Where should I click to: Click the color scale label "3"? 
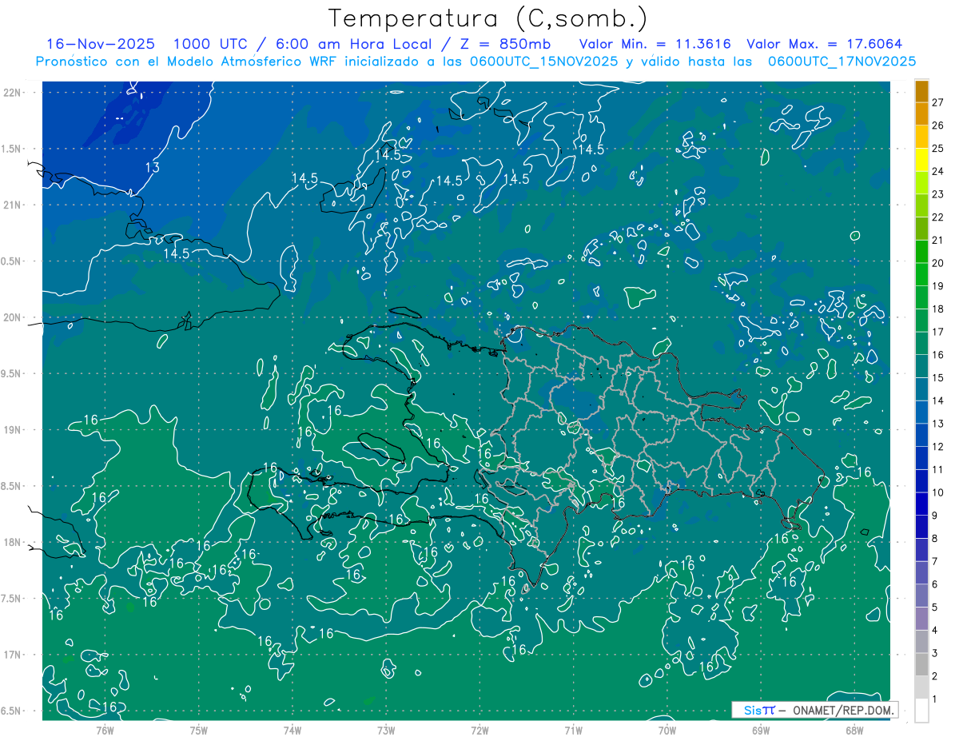(935, 653)
